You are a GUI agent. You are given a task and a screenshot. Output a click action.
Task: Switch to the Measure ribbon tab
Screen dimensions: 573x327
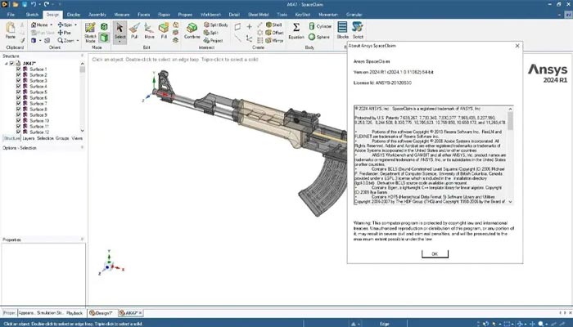tap(122, 15)
